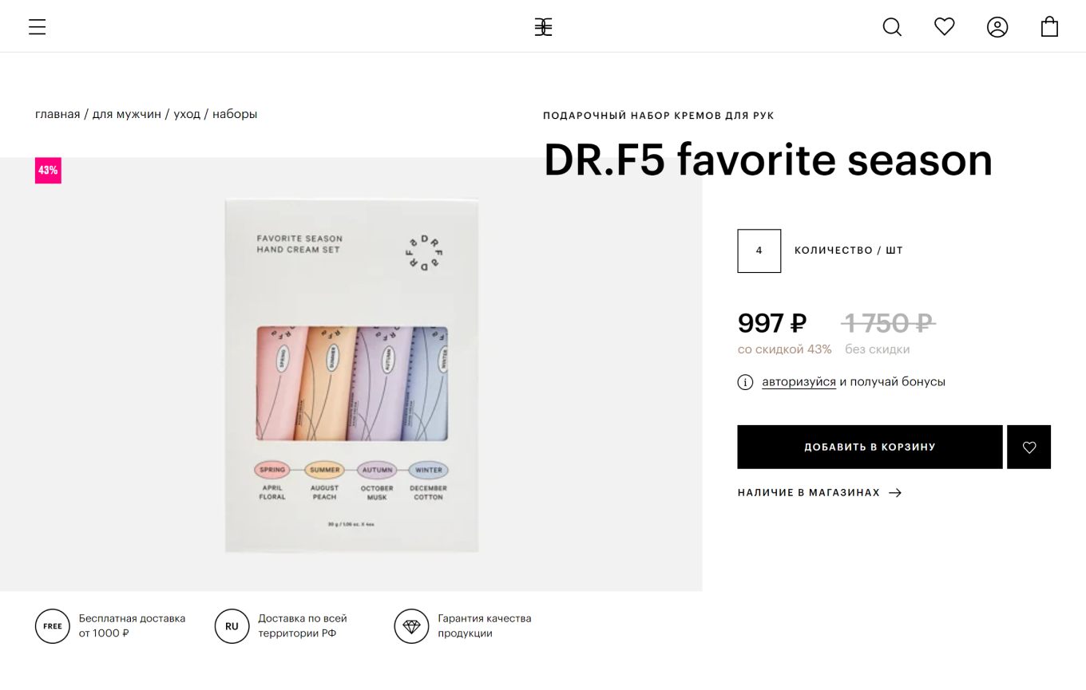The image size is (1086, 690).
Task: Click the pink 43% discount badge
Action: click(x=48, y=170)
